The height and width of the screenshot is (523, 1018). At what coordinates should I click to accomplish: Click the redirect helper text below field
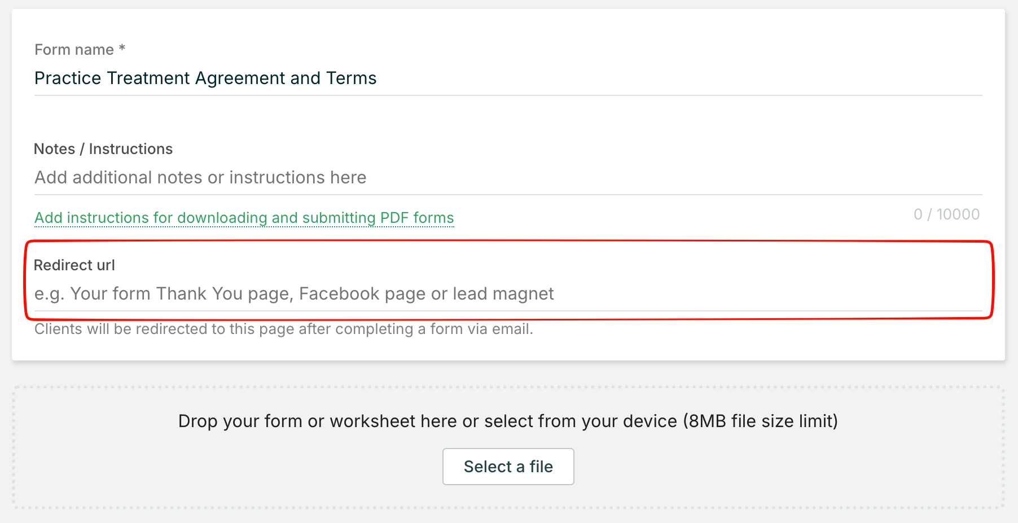pos(283,329)
